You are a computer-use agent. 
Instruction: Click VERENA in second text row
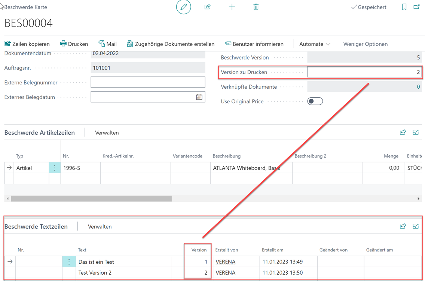(226, 273)
